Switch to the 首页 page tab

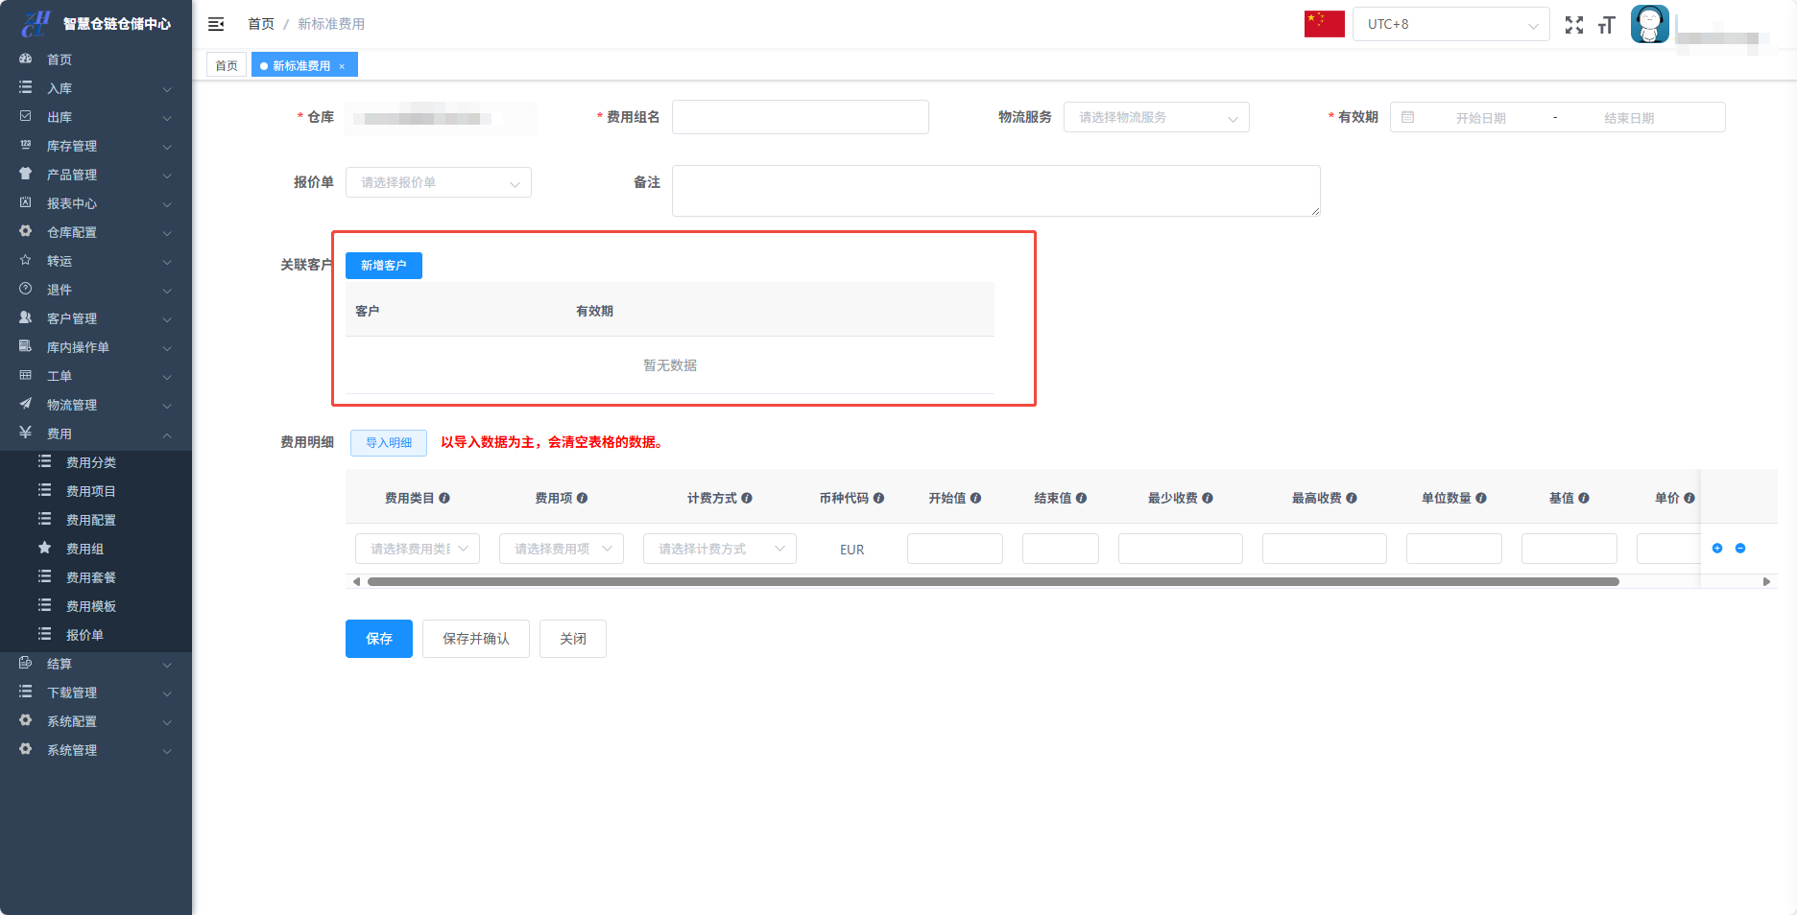coord(227,65)
